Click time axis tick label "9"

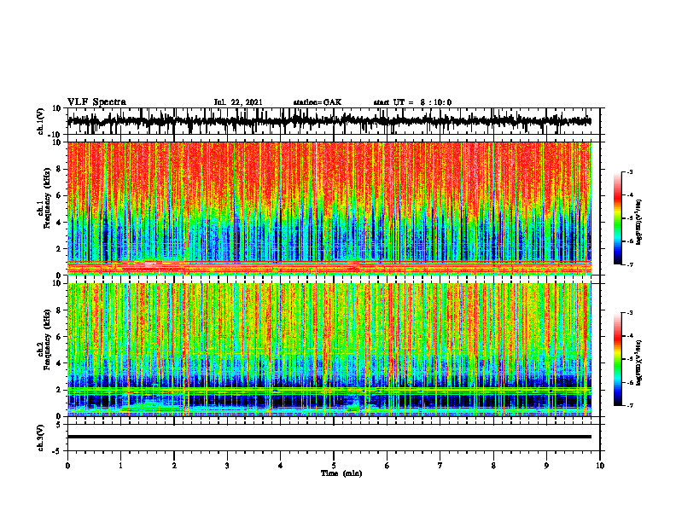[546, 466]
